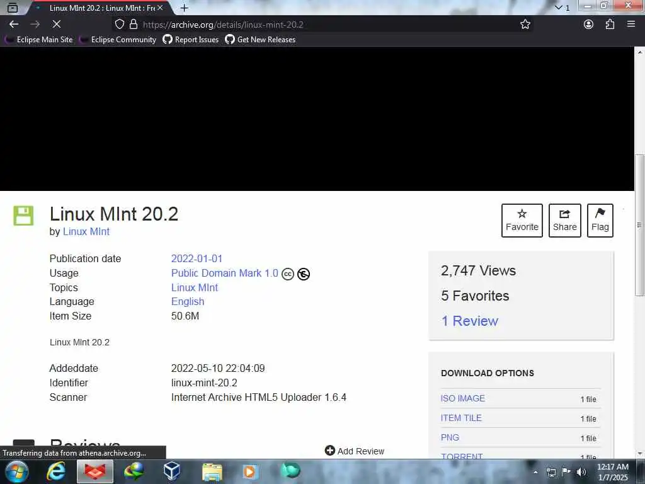Open the green globe download manager icon

coord(134,471)
